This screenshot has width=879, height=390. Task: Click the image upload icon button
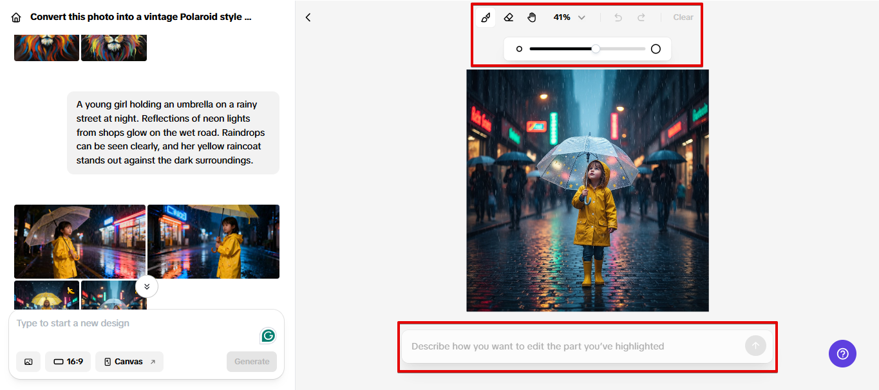coord(28,362)
